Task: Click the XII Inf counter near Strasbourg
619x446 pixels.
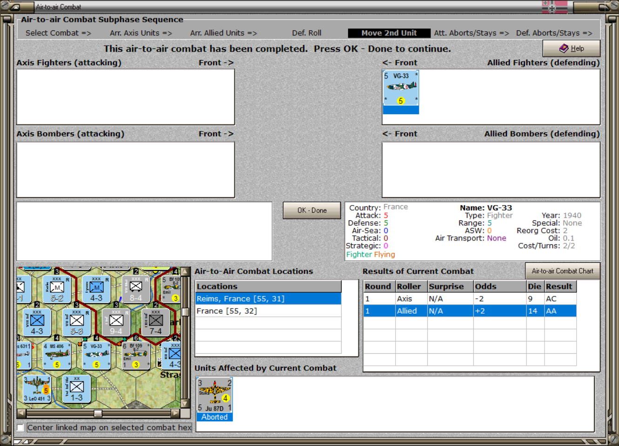Action: [172, 356]
